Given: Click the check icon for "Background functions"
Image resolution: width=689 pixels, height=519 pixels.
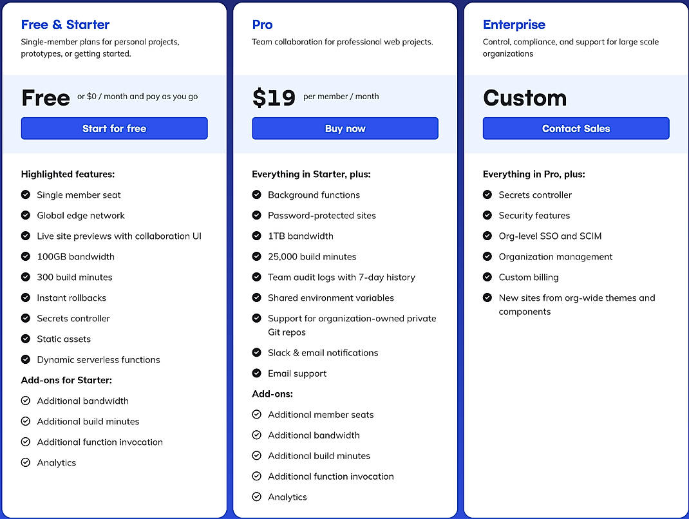Looking at the screenshot, I should point(256,194).
